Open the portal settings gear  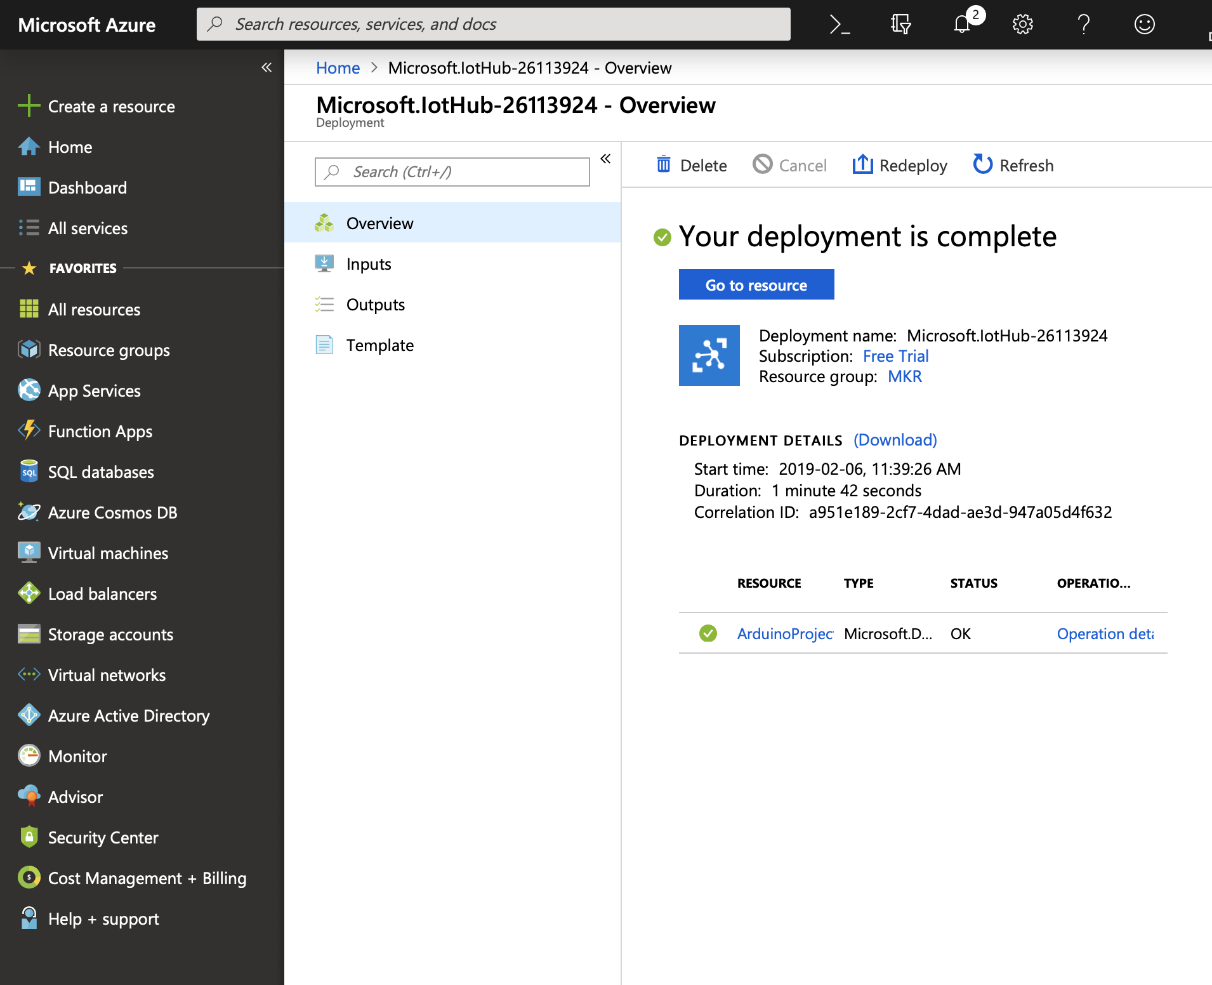click(1022, 24)
